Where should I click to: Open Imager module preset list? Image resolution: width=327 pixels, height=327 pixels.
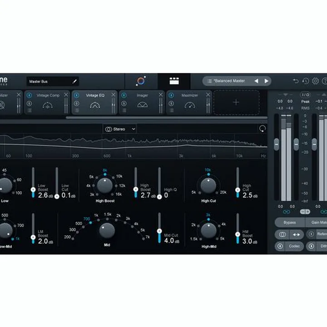(x=124, y=110)
